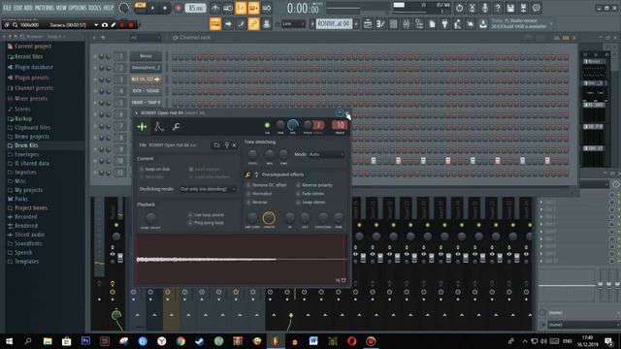
Task: Open Microsoft Word from the taskbar
Action: [x=313, y=341]
